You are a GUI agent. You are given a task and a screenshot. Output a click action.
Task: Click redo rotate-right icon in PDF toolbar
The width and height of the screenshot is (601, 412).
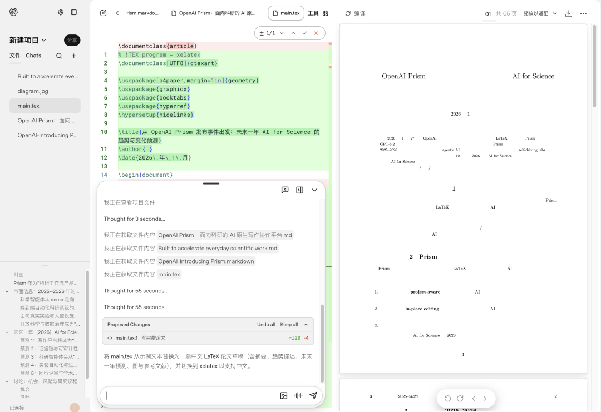(x=460, y=399)
